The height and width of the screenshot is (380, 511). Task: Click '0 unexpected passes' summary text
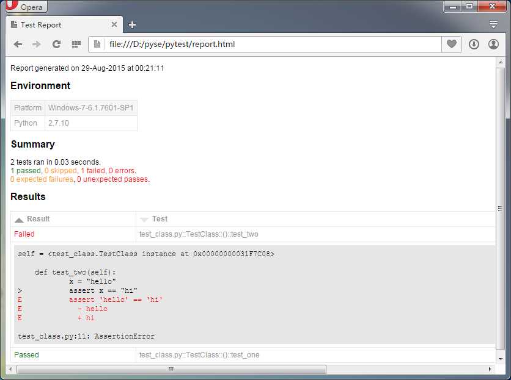tap(112, 179)
